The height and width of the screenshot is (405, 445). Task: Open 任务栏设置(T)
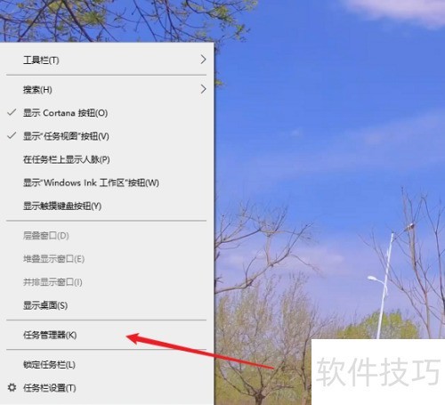tap(107, 387)
